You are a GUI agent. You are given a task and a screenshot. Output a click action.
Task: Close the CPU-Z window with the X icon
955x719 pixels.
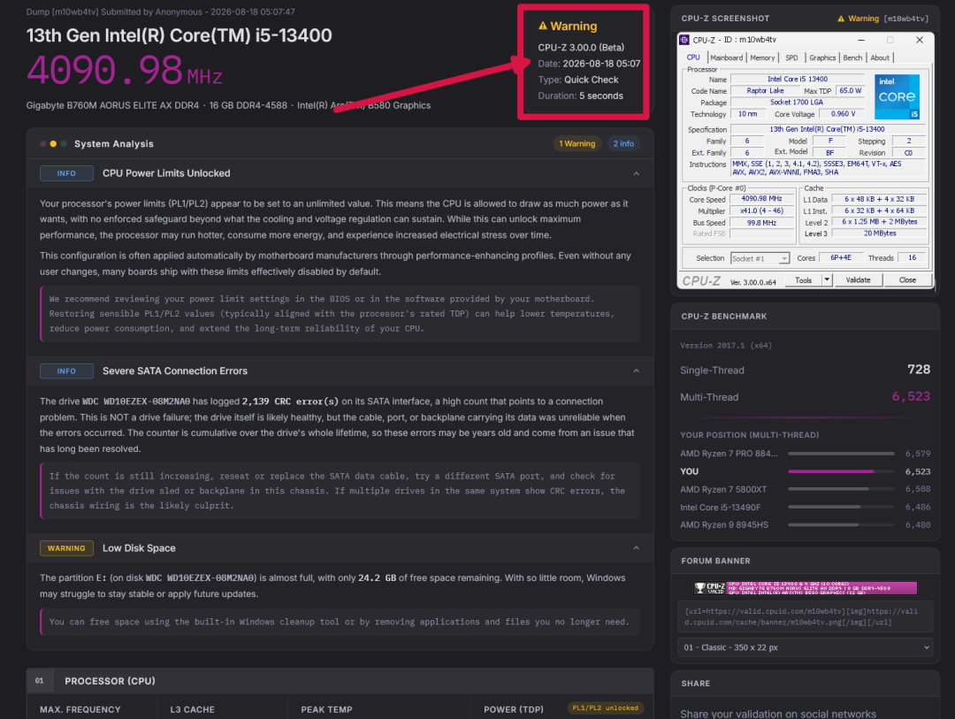[920, 40]
